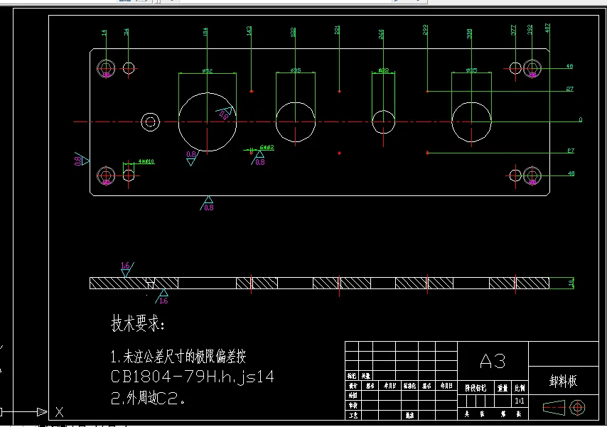This screenshot has height=427, width=607.
Task: Select the ø22 diameter dimension text
Action: pyautogui.click(x=384, y=70)
